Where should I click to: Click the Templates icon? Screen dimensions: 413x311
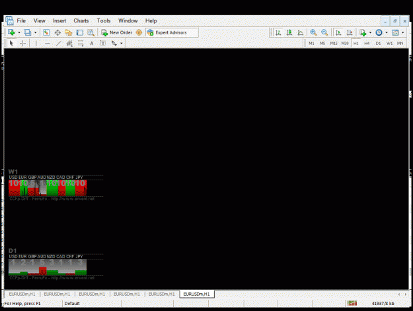click(395, 32)
